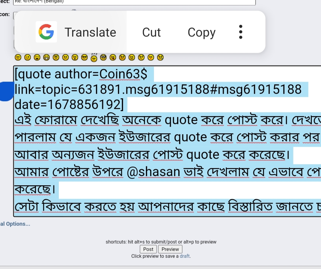This screenshot has height=269, width=321.
Task: Click the Preview button
Action: click(170, 249)
